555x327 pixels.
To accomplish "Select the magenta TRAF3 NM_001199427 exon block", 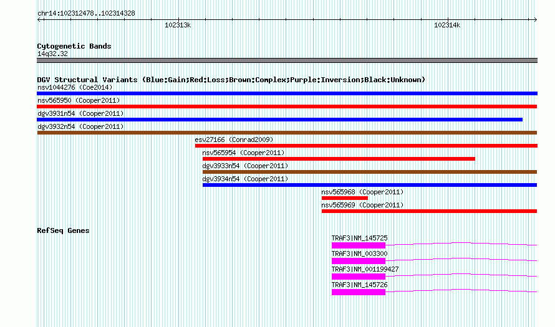I will [359, 277].
